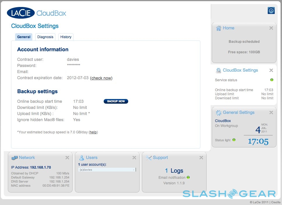Click the LaCie CloudBox logo
This screenshot has height=205, width=282.
click(36, 13)
